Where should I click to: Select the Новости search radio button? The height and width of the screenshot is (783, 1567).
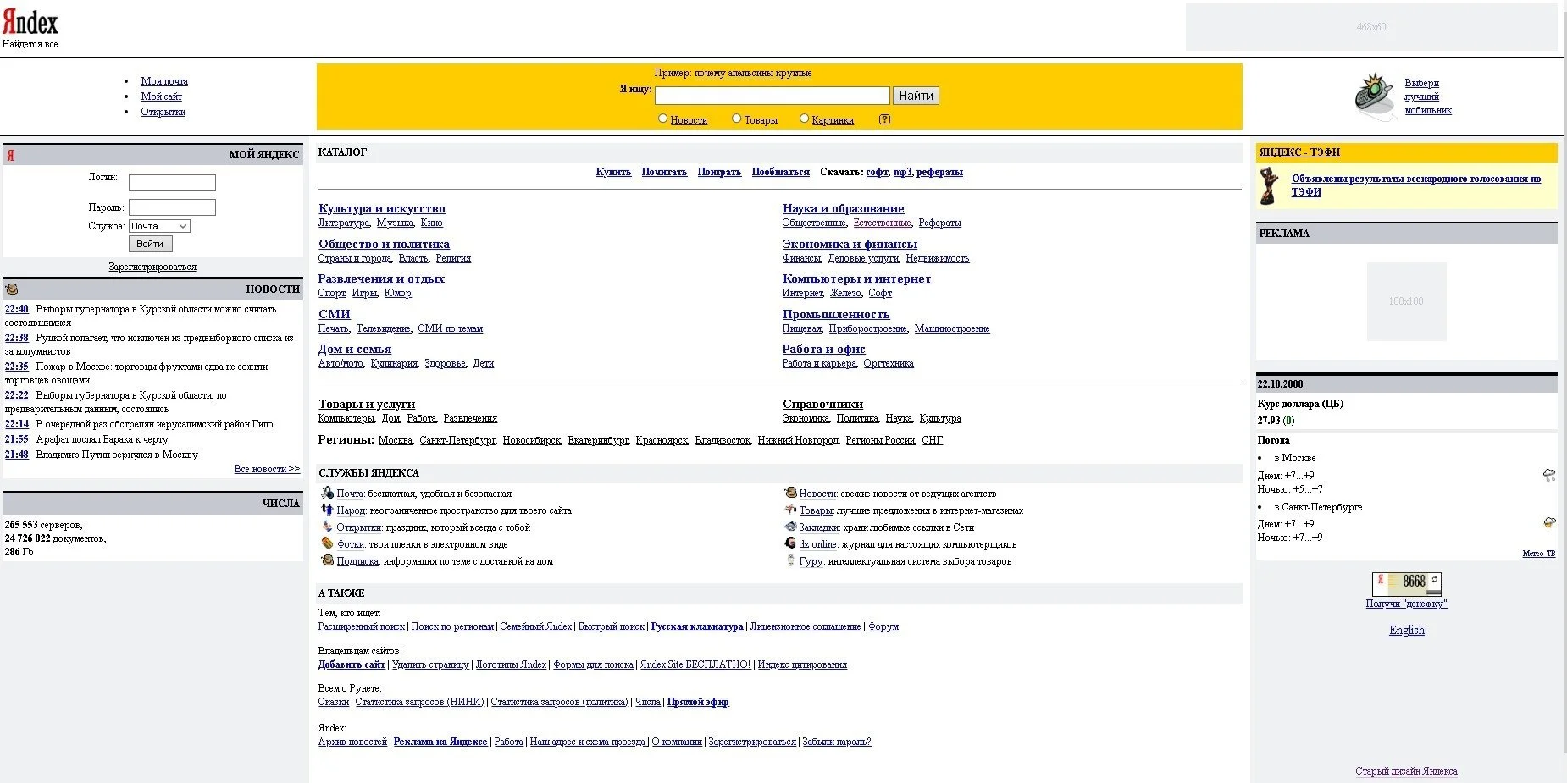coord(663,119)
